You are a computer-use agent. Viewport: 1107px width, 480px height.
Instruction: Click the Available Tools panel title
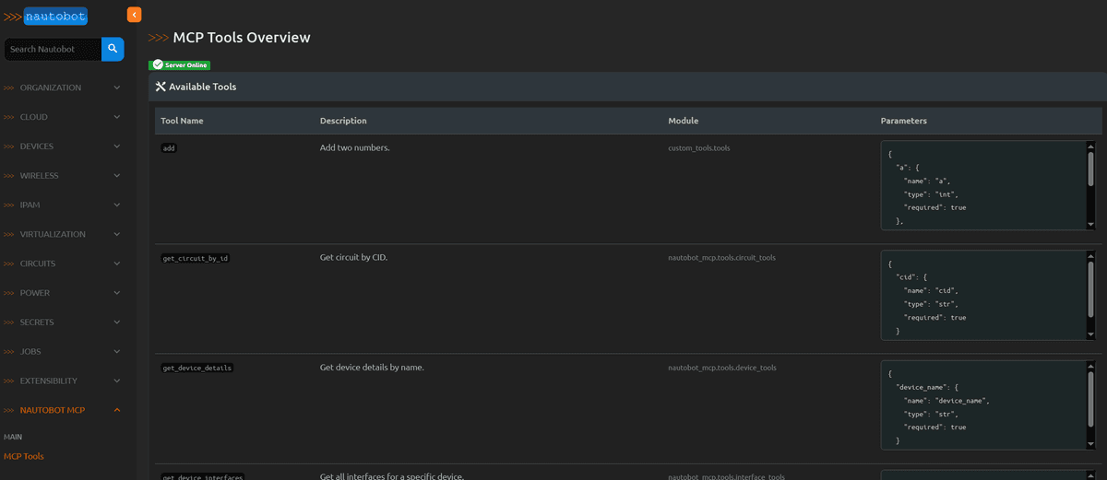click(202, 87)
